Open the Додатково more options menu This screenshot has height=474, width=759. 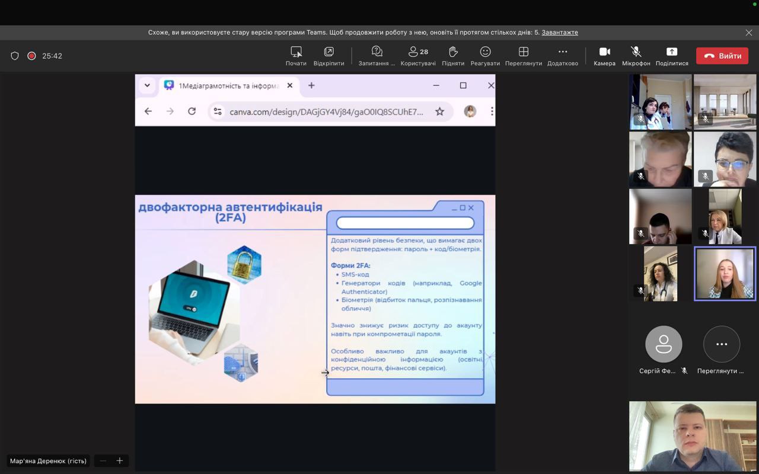[x=562, y=56]
